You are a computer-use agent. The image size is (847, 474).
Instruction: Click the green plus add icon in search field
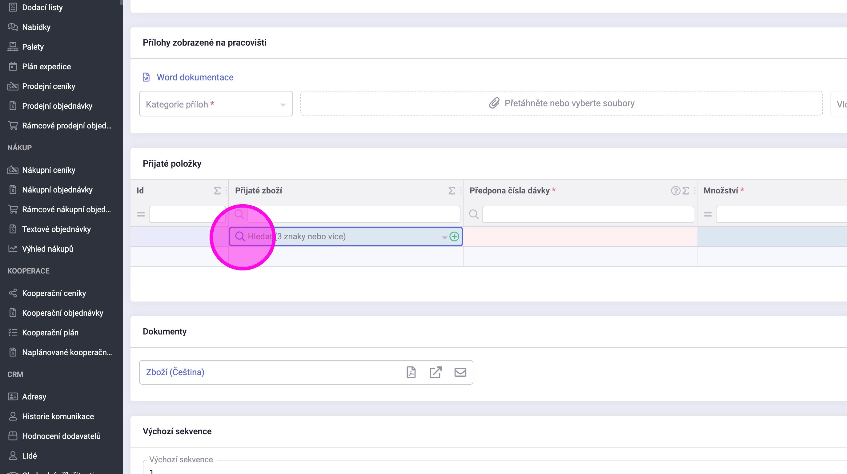(454, 237)
